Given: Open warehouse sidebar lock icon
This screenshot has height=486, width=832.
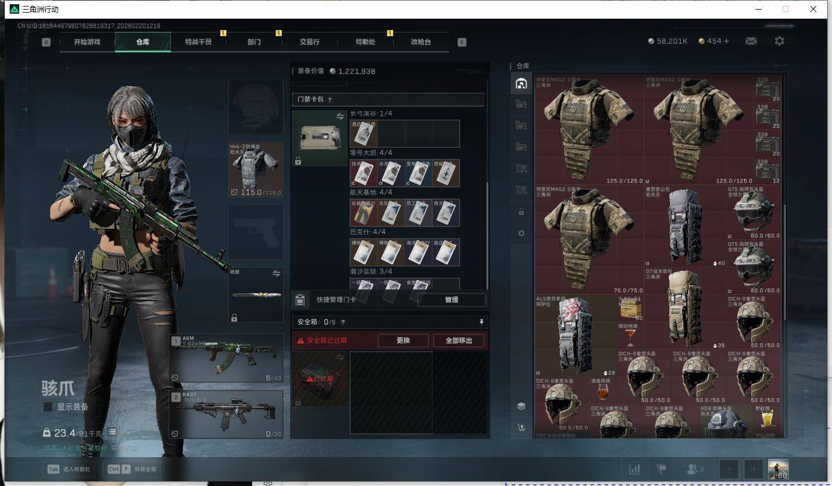Looking at the screenshot, I should [x=521, y=212].
